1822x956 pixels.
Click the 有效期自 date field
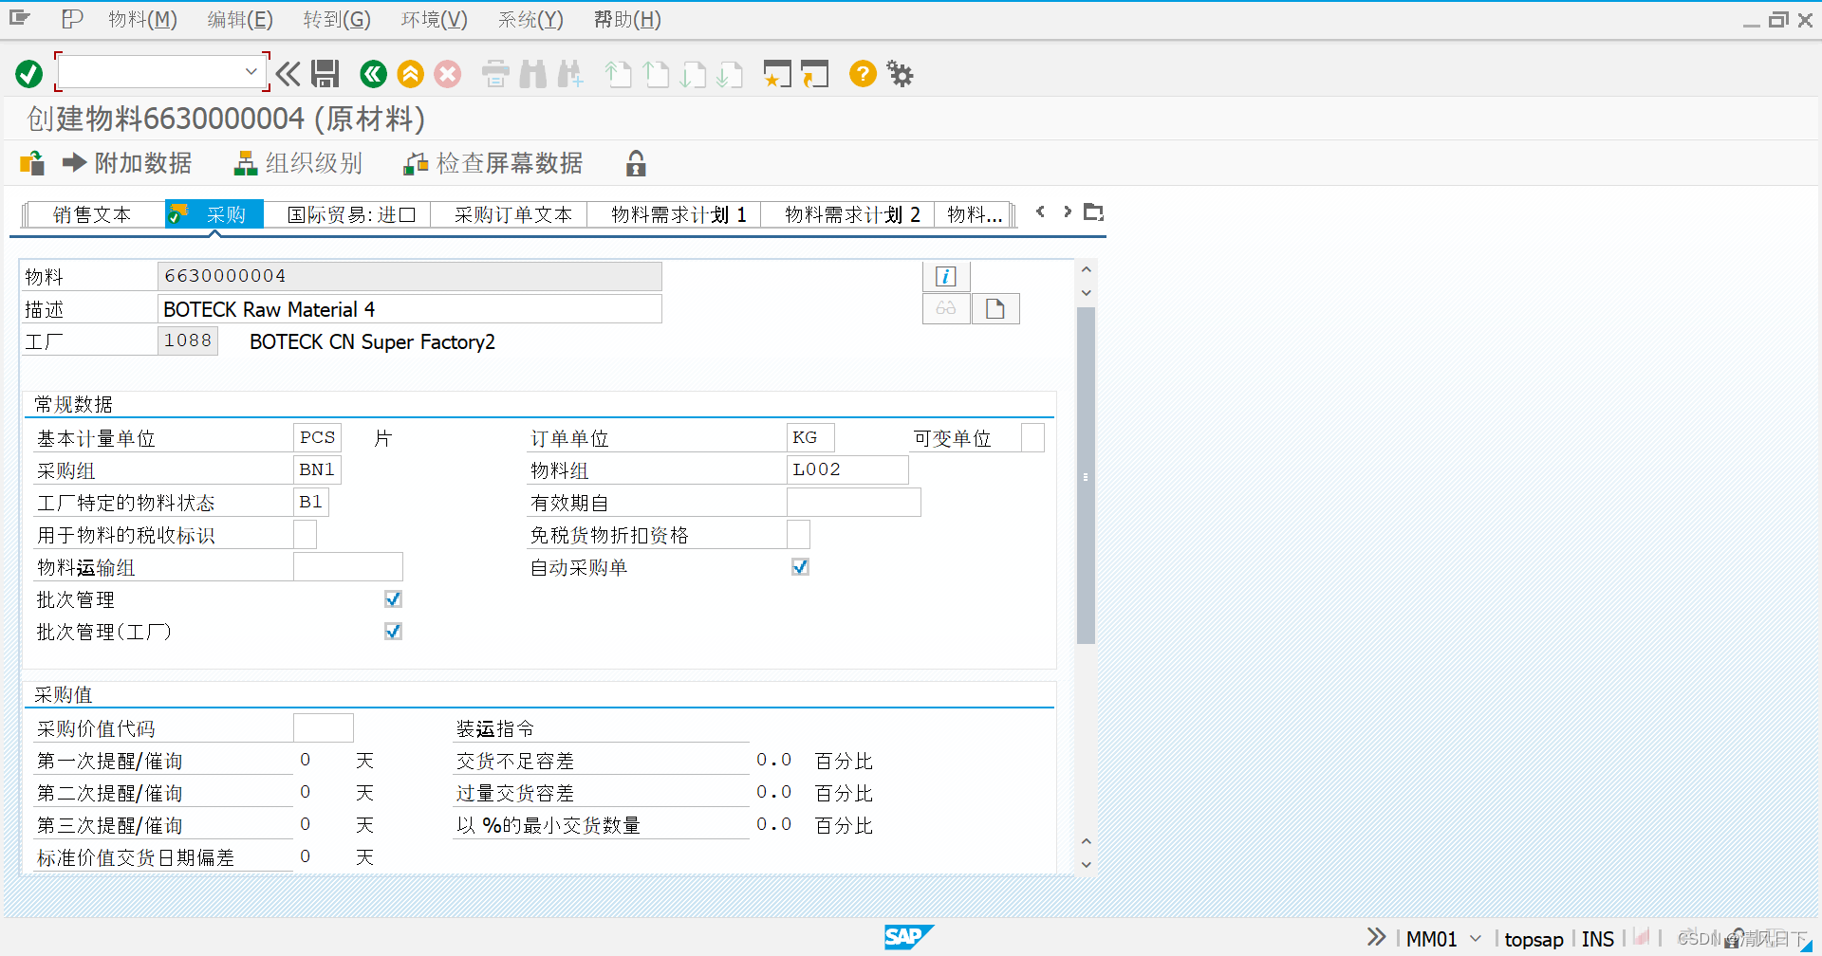[853, 502]
